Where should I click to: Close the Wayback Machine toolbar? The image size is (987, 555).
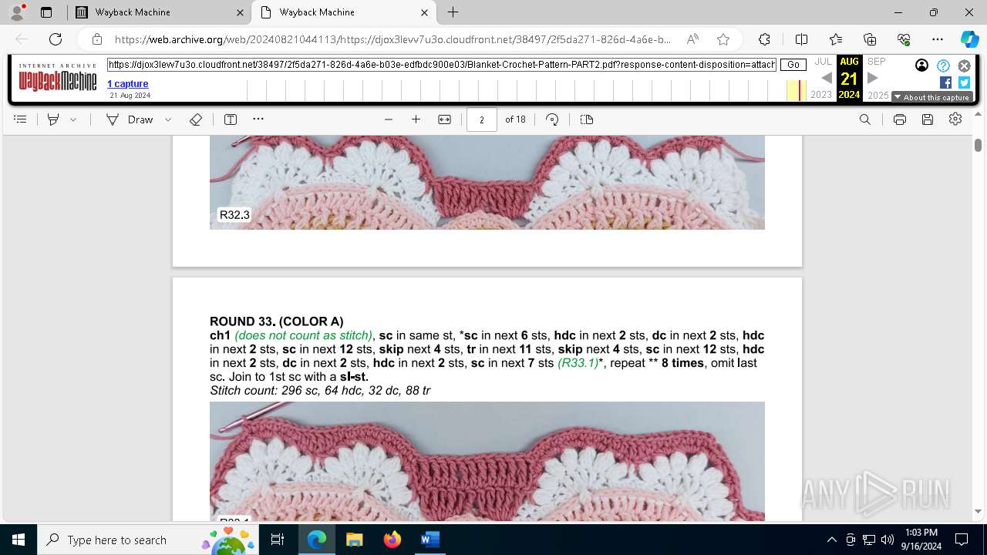(x=964, y=66)
